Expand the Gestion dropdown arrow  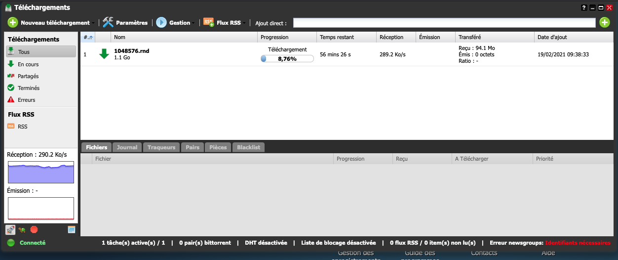point(194,23)
